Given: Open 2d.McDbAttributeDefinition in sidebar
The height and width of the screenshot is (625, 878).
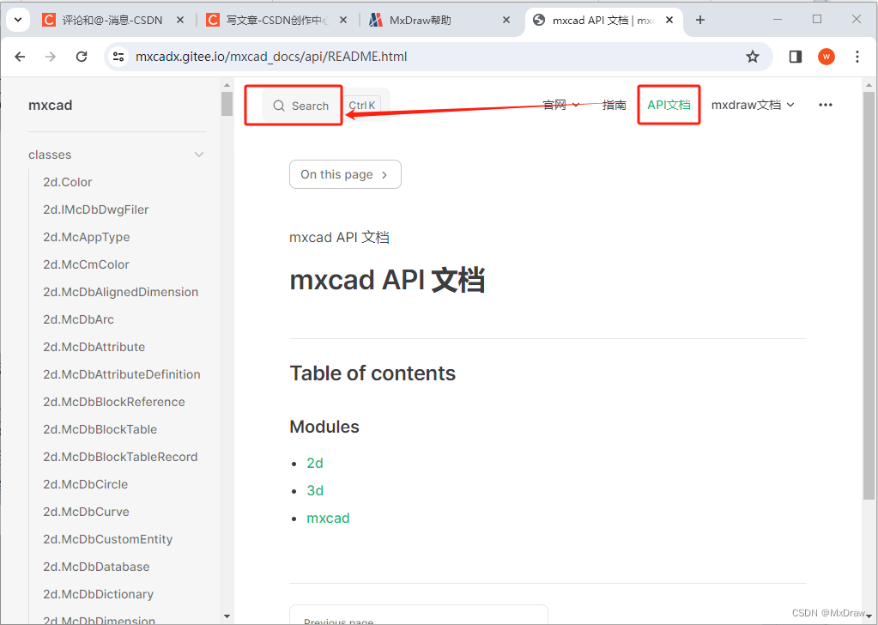Looking at the screenshot, I should pyautogui.click(x=122, y=374).
